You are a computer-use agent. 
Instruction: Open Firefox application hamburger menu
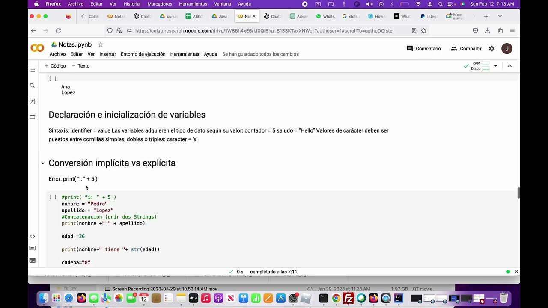(x=512, y=31)
